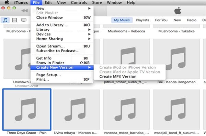The height and width of the screenshot is (136, 206).
Task: Open the iTunes application menu
Action: tap(21, 2)
